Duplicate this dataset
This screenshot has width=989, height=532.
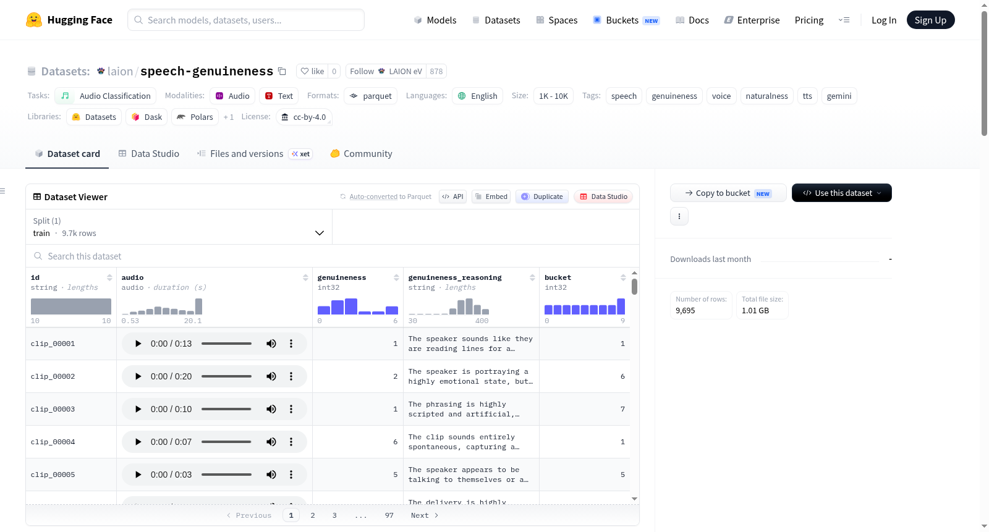pos(542,196)
